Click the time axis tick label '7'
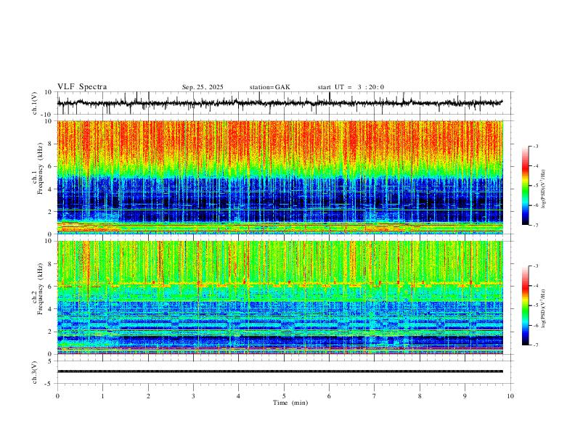The image size is (575, 444). (375, 396)
